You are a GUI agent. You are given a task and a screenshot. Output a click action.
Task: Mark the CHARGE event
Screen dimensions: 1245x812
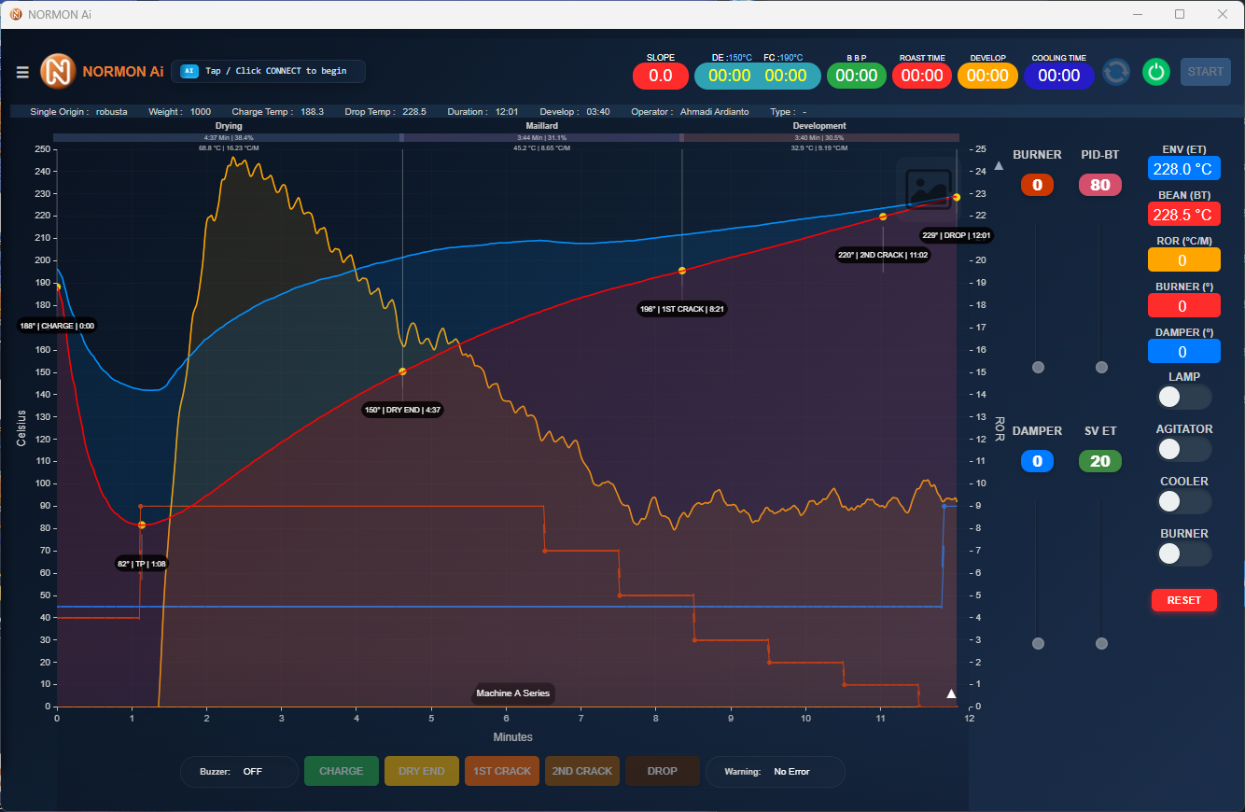(x=341, y=771)
